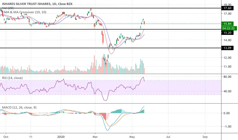238x140 pixels.
Task: Click the green 15.84 current price label
Action: point(227,24)
